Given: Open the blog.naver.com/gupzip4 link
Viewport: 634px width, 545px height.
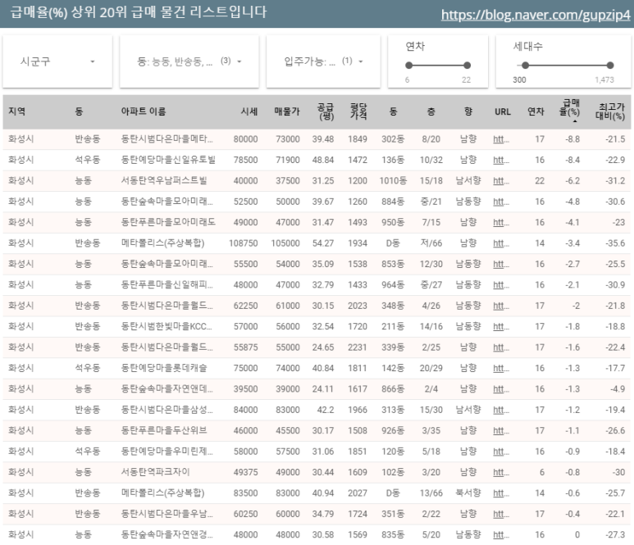Looking at the screenshot, I should [x=536, y=15].
